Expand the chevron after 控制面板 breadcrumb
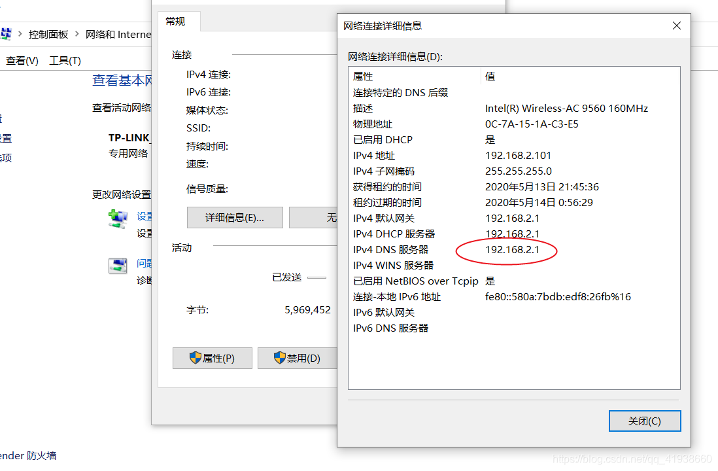Image resolution: width=718 pixels, height=471 pixels. [x=77, y=34]
